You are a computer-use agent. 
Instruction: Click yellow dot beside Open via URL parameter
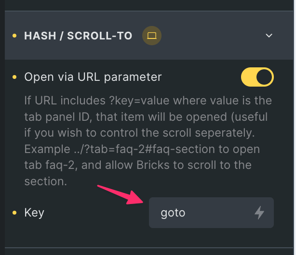pos(14,77)
